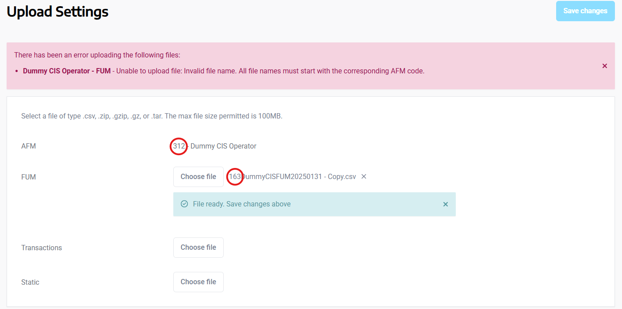
Task: Click the Transactions field label
Action: pyautogui.click(x=42, y=248)
